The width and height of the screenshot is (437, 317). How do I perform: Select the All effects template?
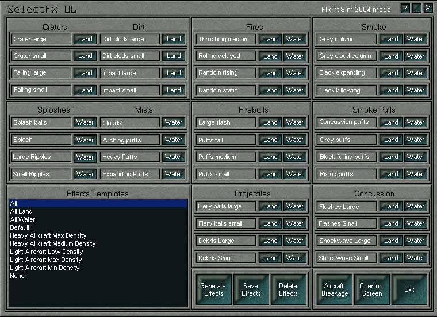tap(98, 203)
